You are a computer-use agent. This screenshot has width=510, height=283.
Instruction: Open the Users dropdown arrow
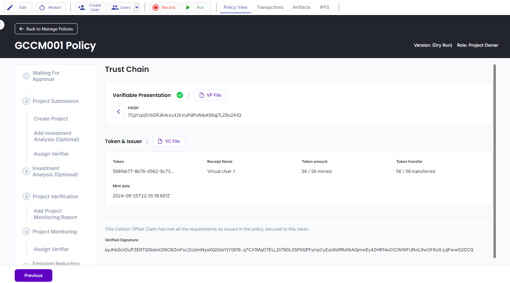(137, 8)
